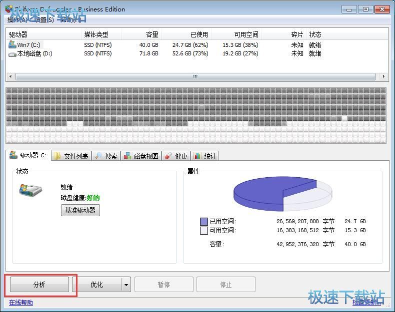
Task: Click the 优化 button
Action: 97,285
